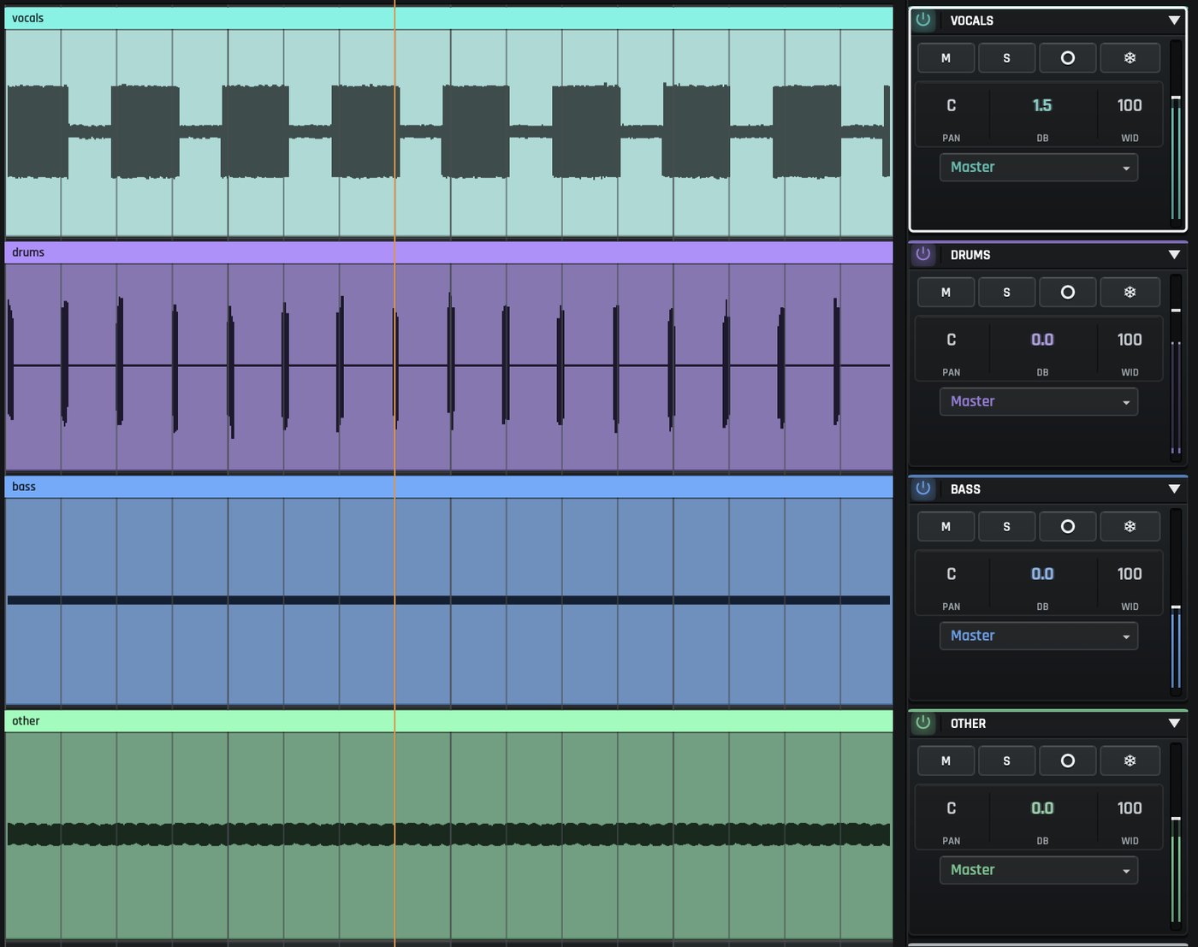1198x947 pixels.
Task: Solo the OTHER track
Action: 1006,761
